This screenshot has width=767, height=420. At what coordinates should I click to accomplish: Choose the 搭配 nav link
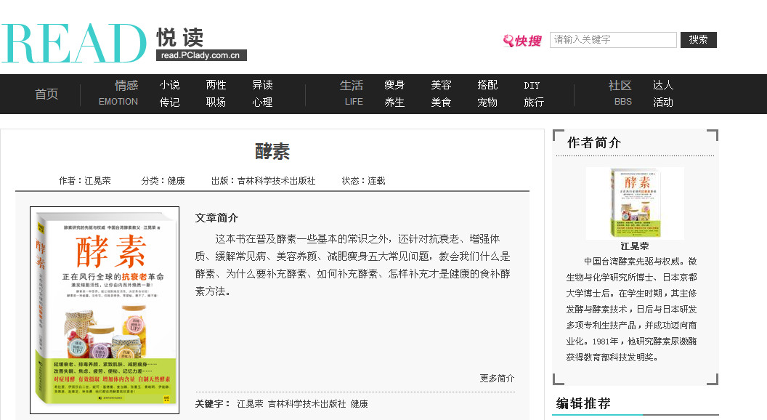tap(487, 85)
